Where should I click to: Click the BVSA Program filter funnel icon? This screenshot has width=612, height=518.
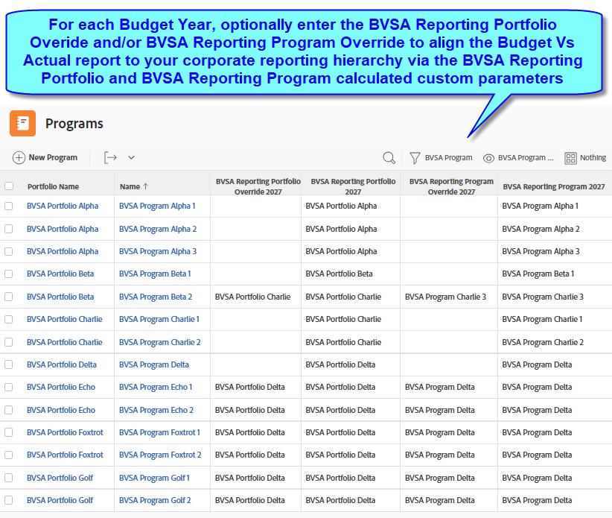point(415,158)
